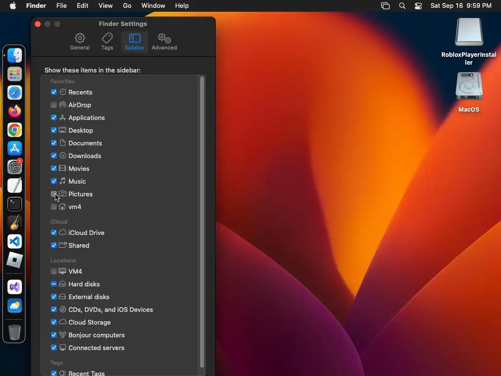This screenshot has width=501, height=376.
Task: Open the Edit menu
Action: 82,6
